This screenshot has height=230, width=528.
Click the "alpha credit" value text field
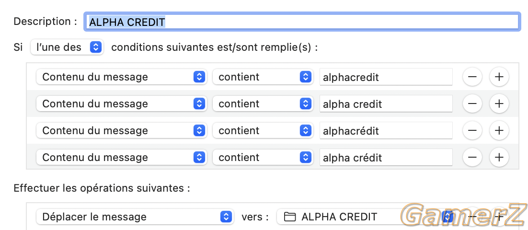386,104
